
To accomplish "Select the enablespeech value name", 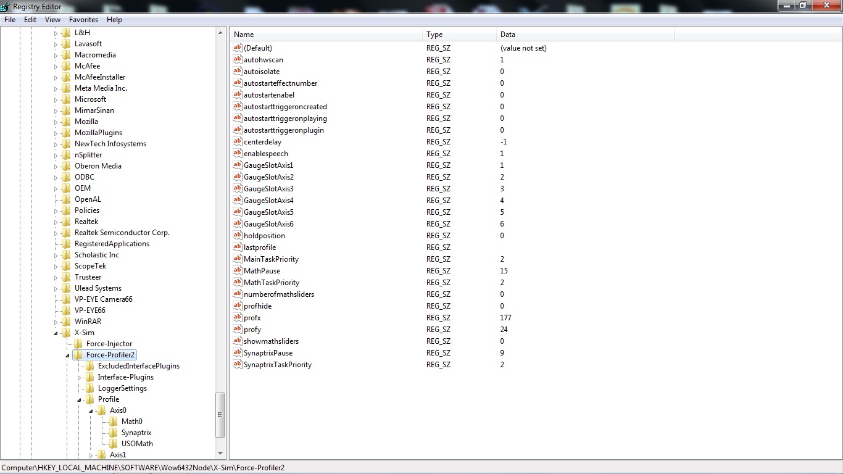I will [266, 154].
